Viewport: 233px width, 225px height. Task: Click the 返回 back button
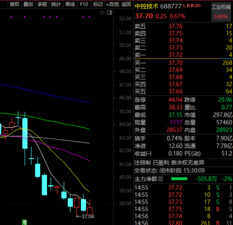(x=126, y=4)
